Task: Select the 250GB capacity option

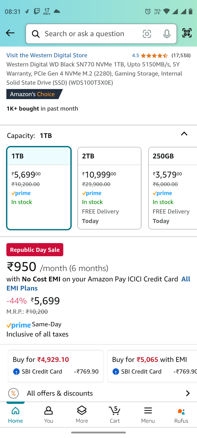Action: click(173, 188)
